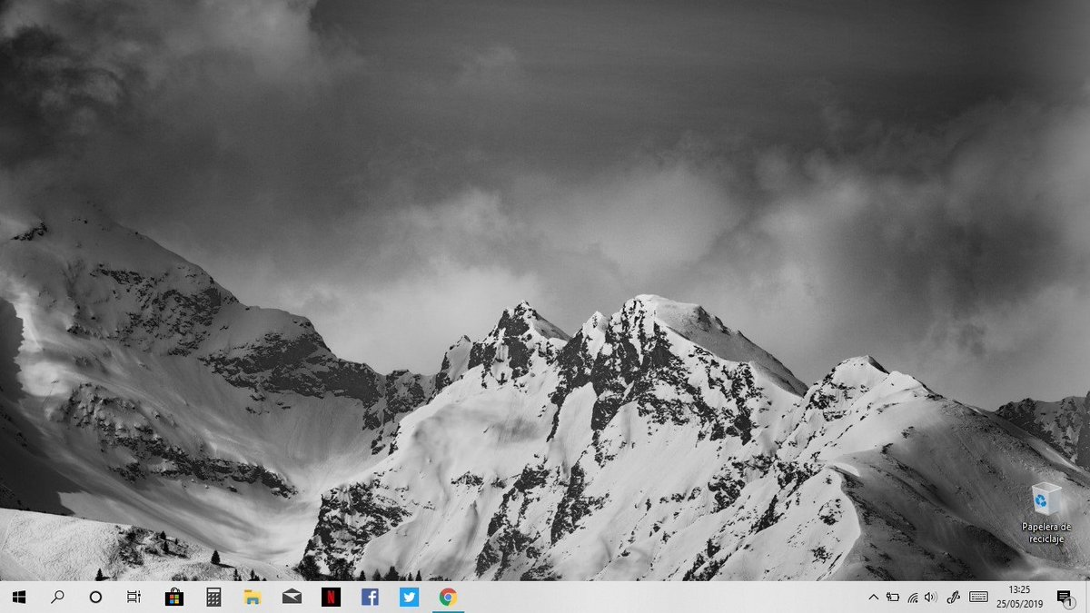Activate Task View mode
This screenshot has height=613, width=1090.
pos(133,597)
